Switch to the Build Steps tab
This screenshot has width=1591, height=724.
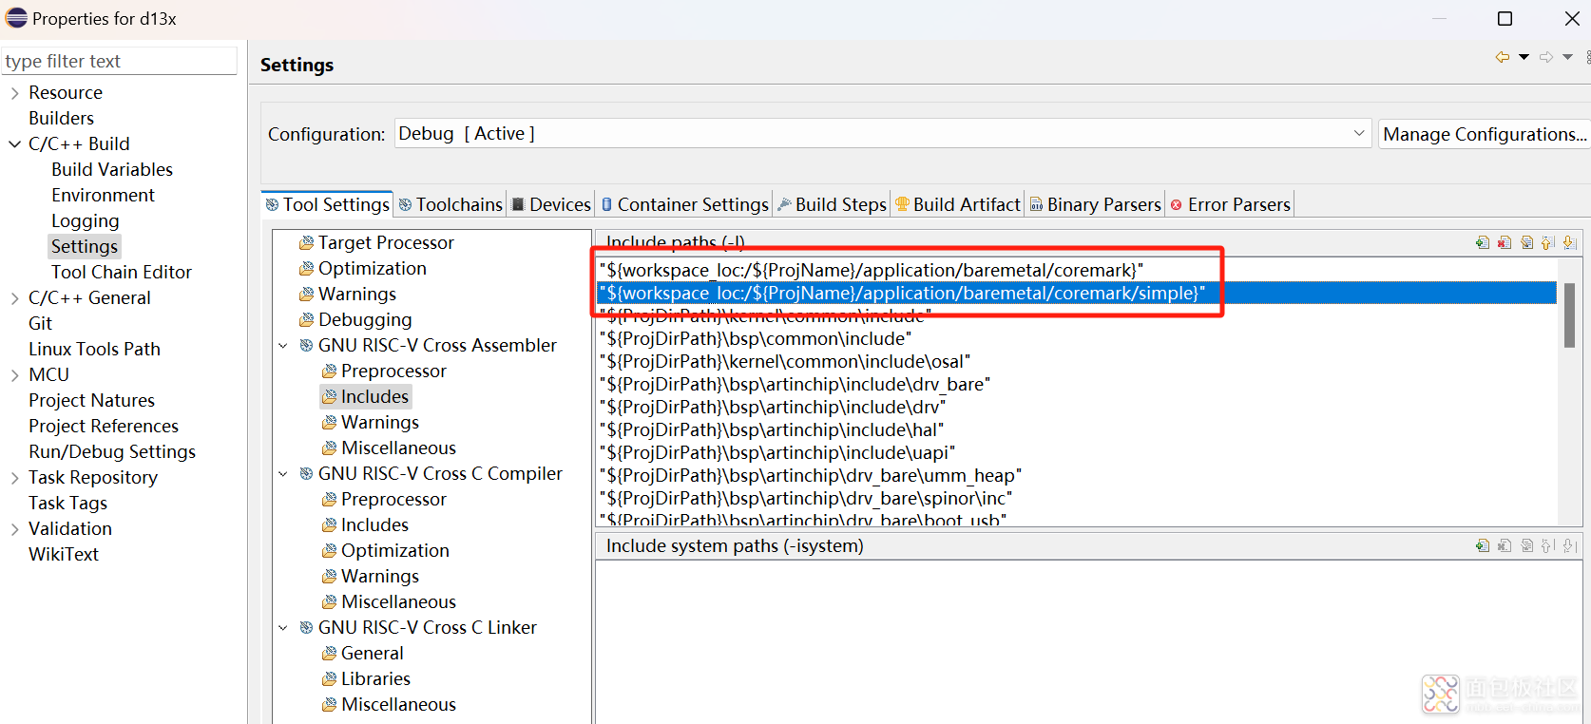click(x=833, y=204)
